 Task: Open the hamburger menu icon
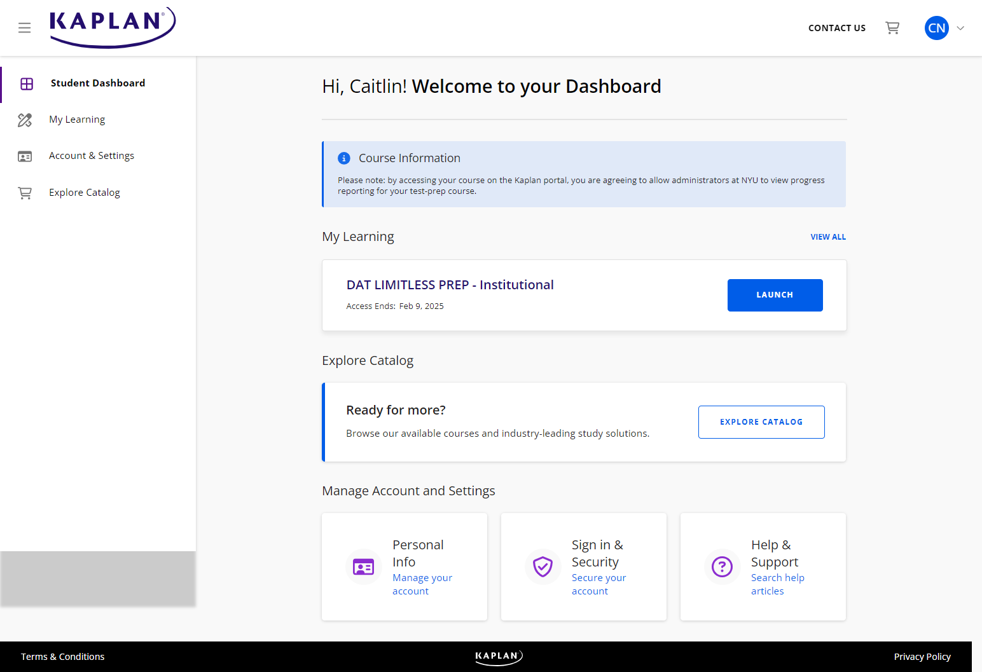coord(24,28)
